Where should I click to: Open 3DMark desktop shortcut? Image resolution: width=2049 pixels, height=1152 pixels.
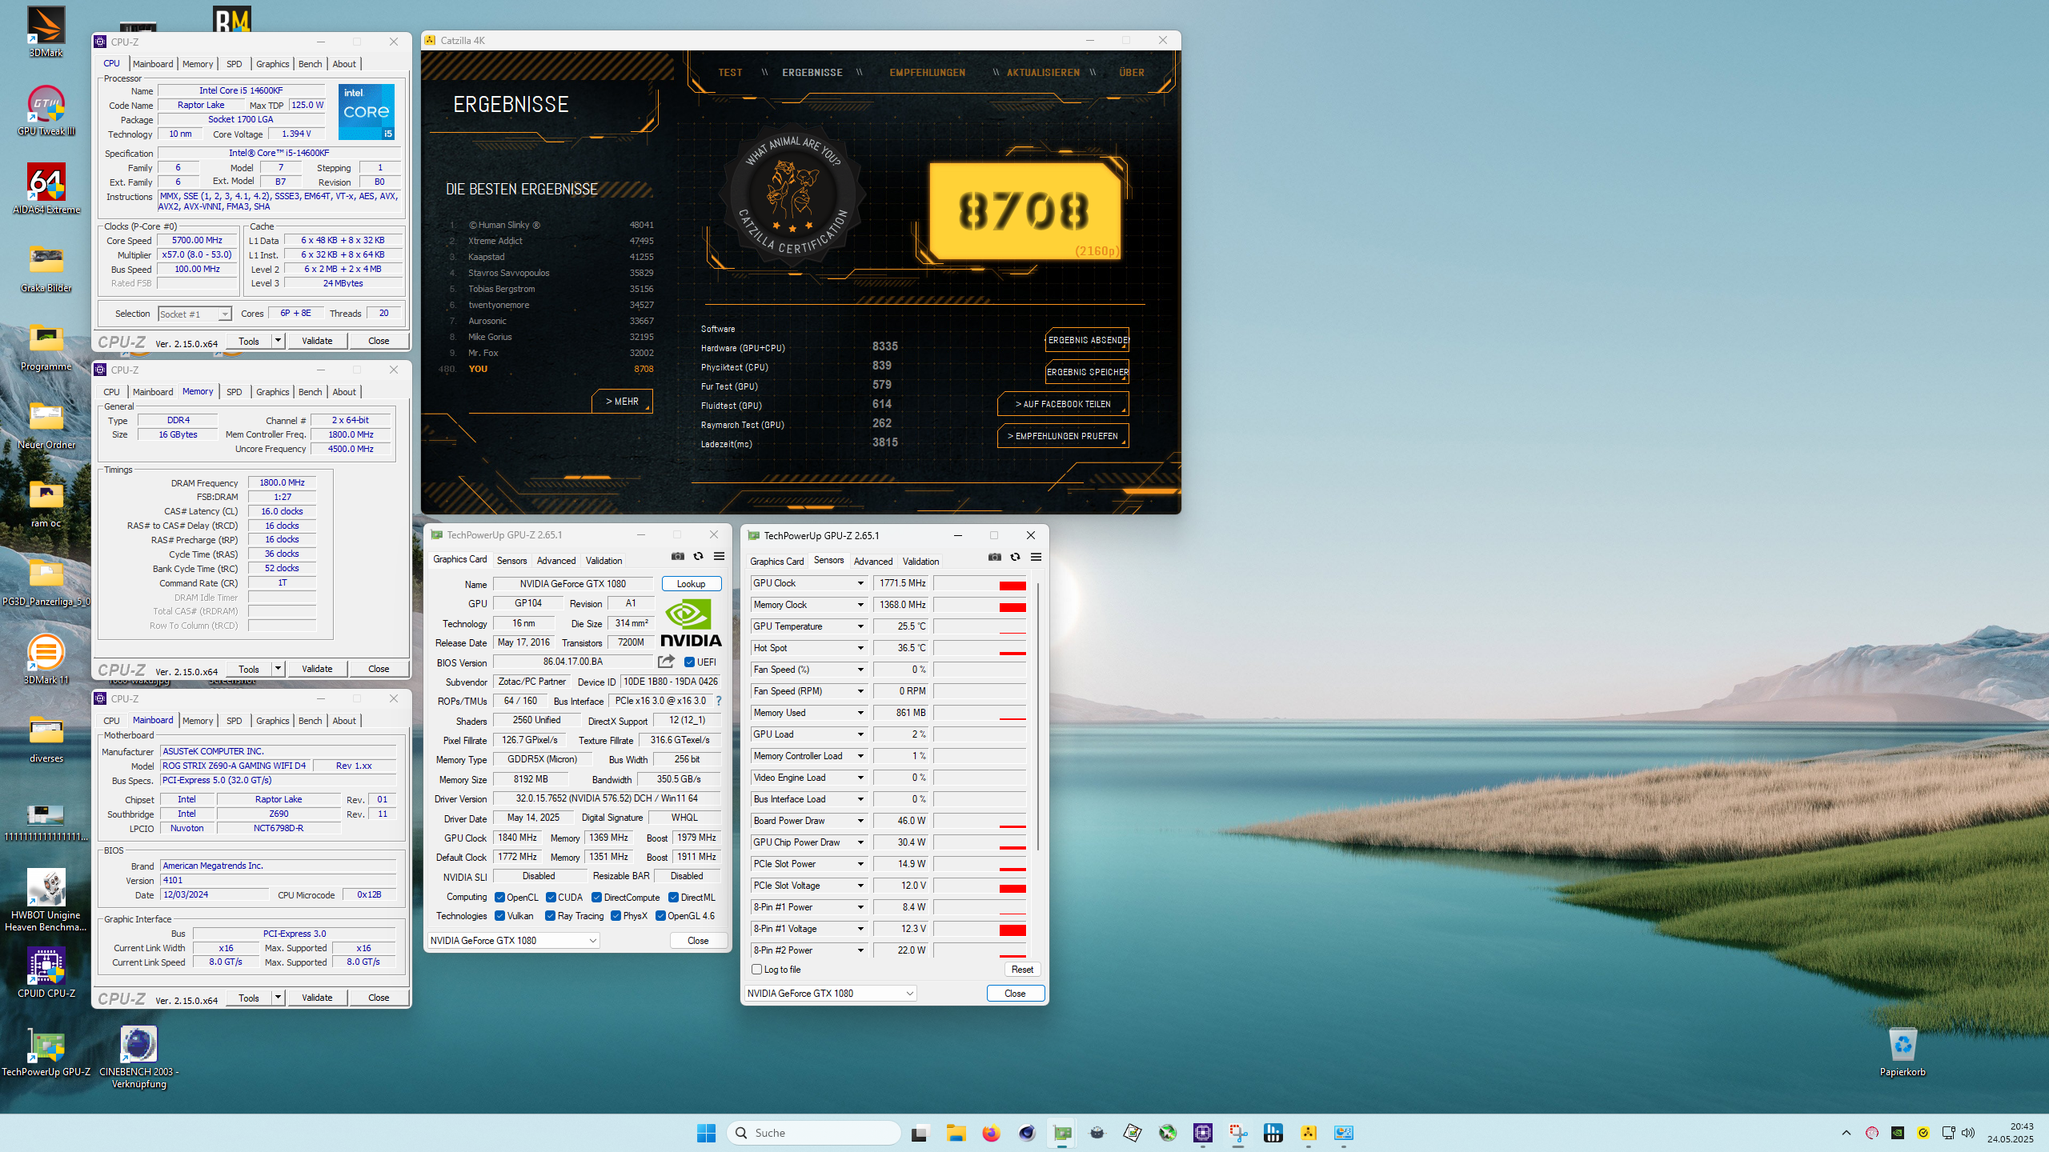46,32
